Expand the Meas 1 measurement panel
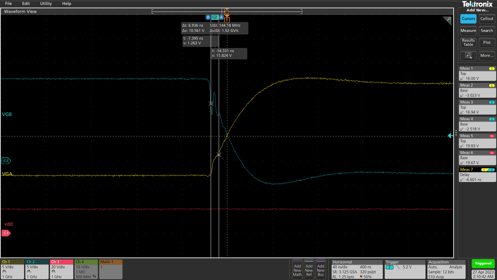Image resolution: width=497 pixels, height=280 pixels. pyautogui.click(x=477, y=73)
